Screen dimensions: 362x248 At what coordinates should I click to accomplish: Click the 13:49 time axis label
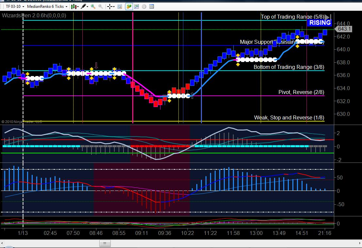[x=279, y=233]
